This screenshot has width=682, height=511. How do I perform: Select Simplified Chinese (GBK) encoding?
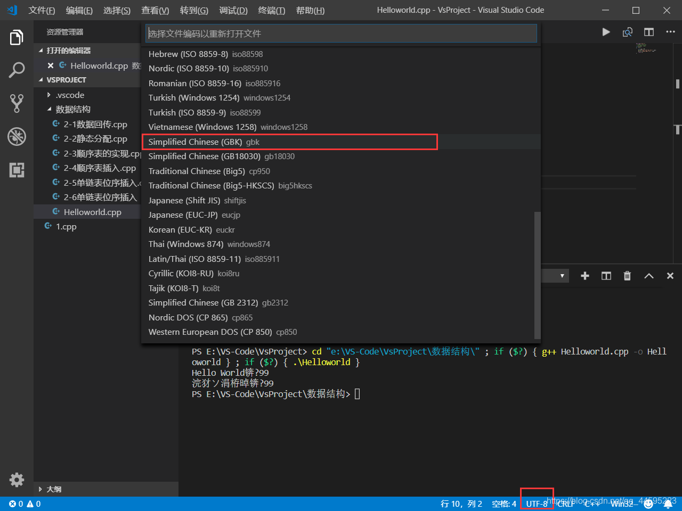(x=341, y=142)
